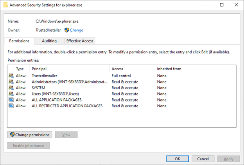Click the shield icon next to Change owner

tap(66, 30)
